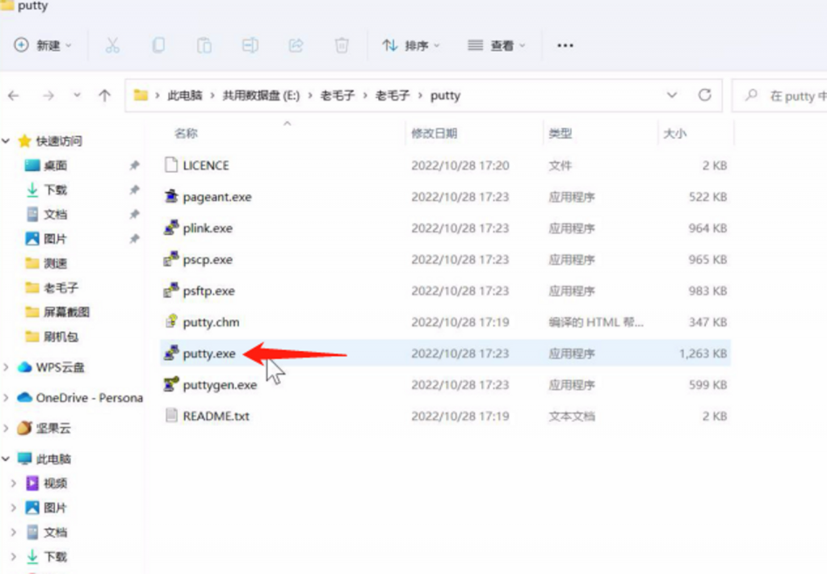Screen dimensions: 827x574
Task: Sort by the 修改日期 column header
Action: tap(434, 133)
